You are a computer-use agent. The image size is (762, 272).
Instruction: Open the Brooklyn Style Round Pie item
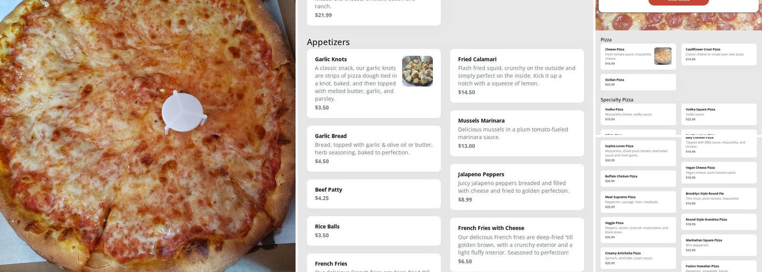[x=719, y=199]
